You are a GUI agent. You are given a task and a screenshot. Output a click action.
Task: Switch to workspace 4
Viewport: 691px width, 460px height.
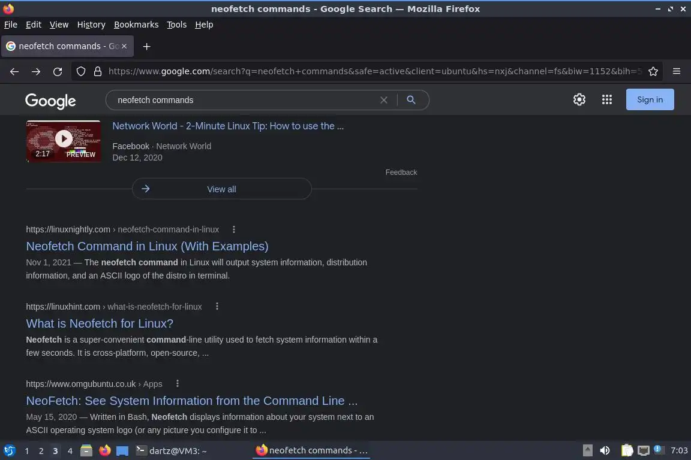[x=70, y=451]
